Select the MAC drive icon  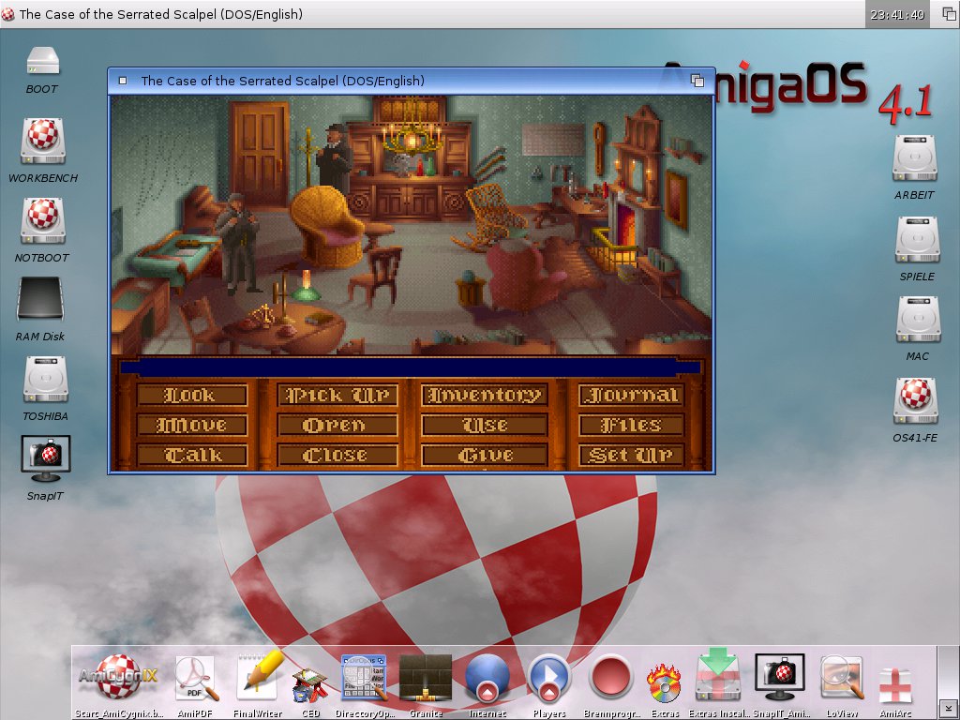tap(918, 319)
